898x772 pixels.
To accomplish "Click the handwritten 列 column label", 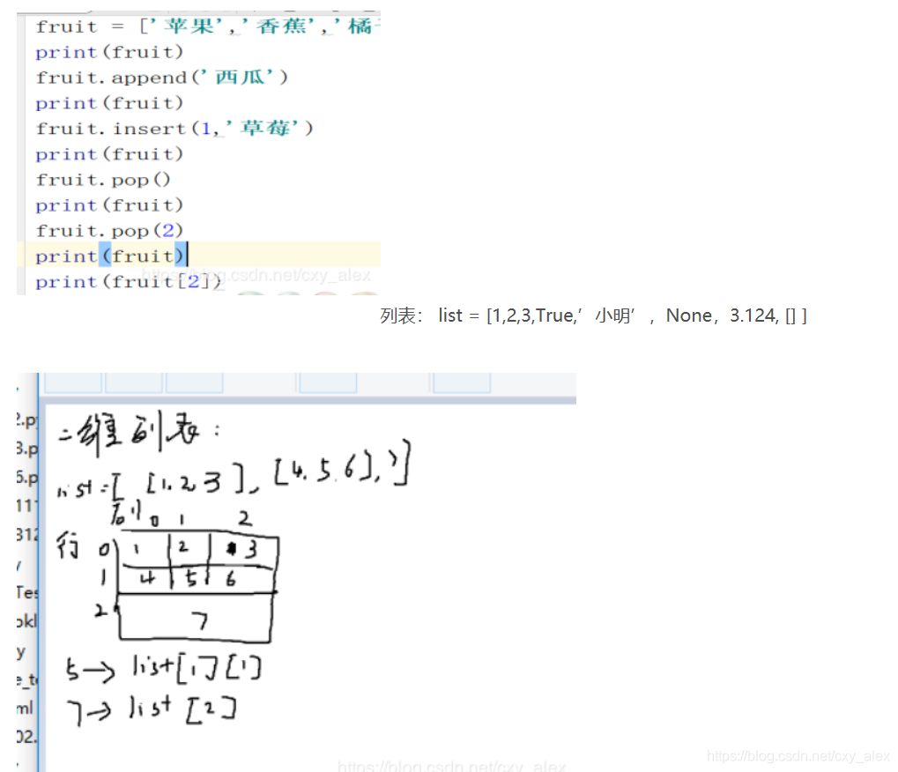I will point(126,512).
